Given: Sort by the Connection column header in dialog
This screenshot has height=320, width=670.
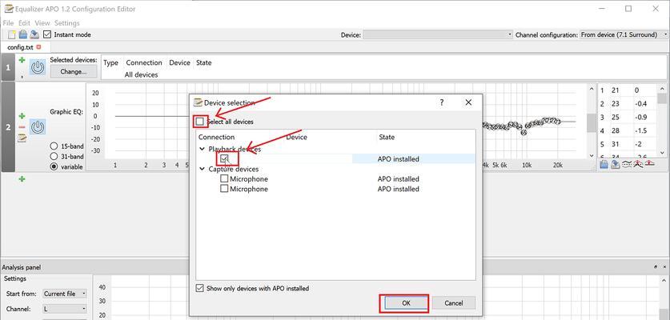Looking at the screenshot, I should [x=217, y=137].
